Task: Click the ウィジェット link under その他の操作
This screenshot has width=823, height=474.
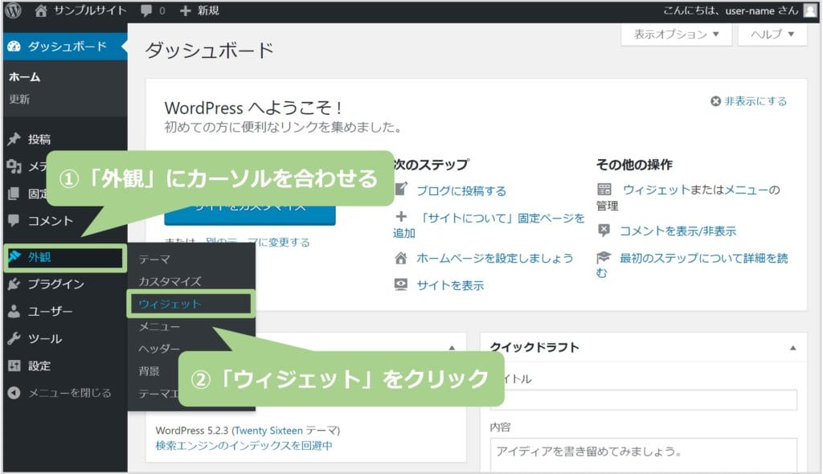Action: [x=656, y=190]
